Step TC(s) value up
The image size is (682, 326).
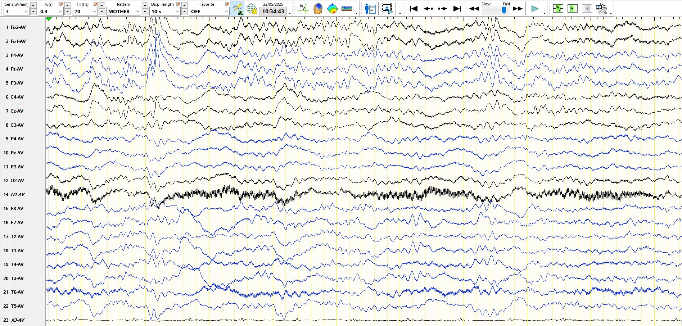pyautogui.click(x=68, y=5)
